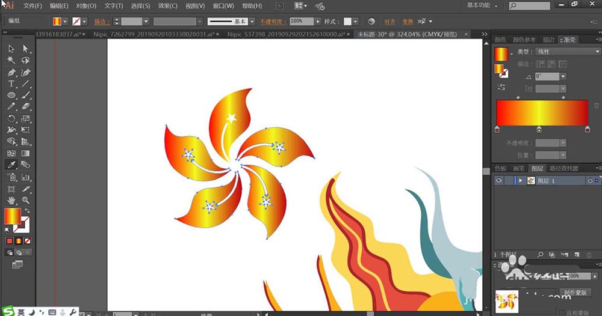This screenshot has height=316, width=602.
Task: Enable Draw Behind mode
Action: pos(19,252)
